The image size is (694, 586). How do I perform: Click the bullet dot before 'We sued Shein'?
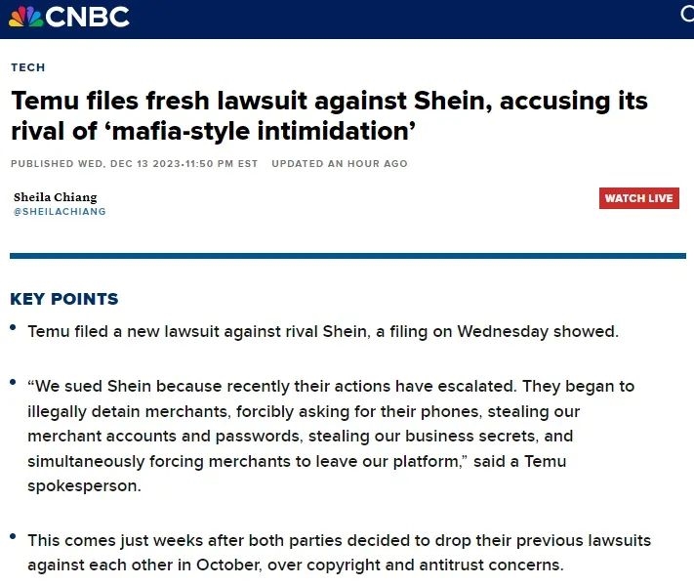(13, 381)
